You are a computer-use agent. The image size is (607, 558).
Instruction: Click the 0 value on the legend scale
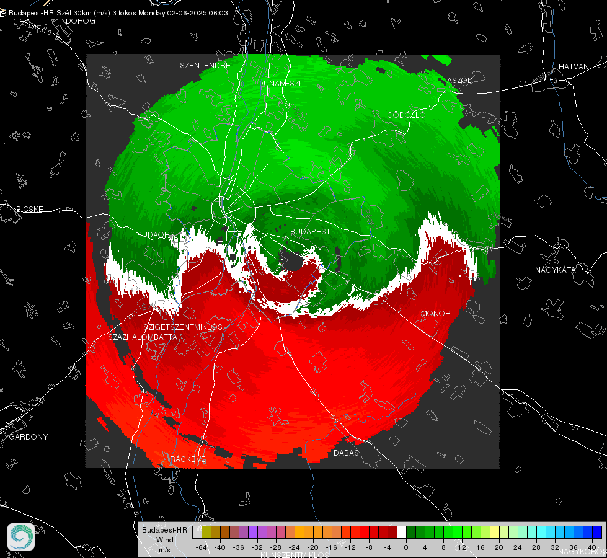pos(406,547)
